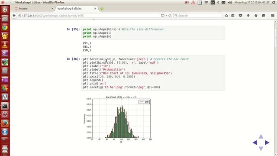Switch to Firefox in the launcher

(5, 123)
